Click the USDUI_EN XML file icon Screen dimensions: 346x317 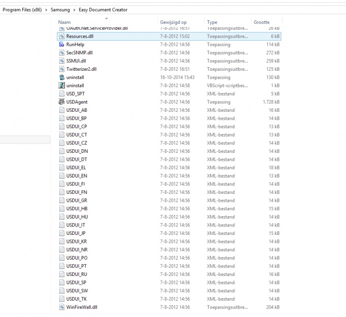62,176
